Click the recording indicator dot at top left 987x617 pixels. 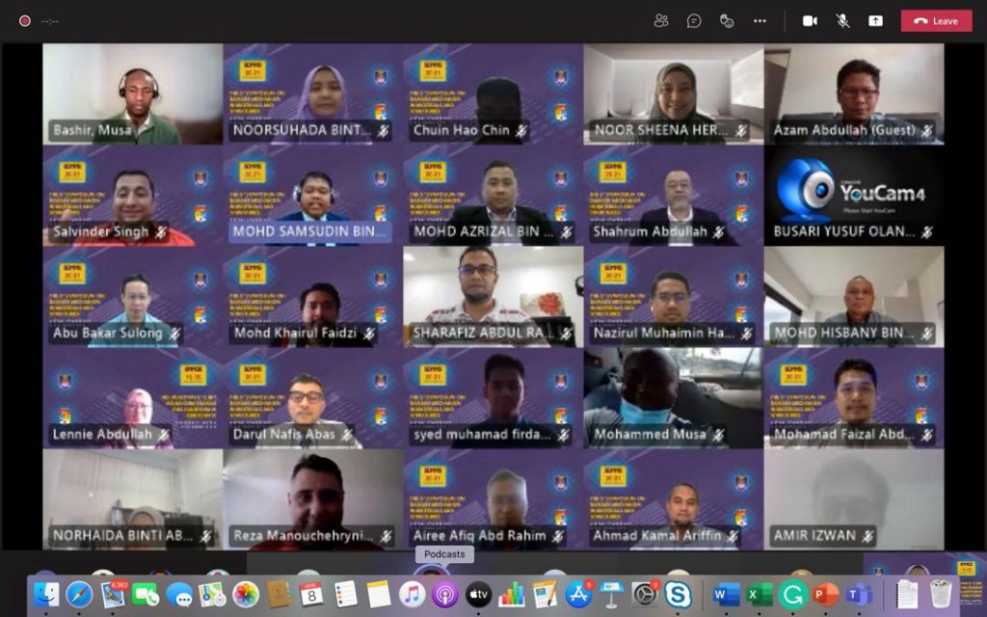pyautogui.click(x=24, y=20)
